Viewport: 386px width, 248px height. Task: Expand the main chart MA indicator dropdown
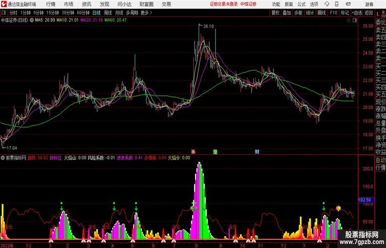[32, 20]
